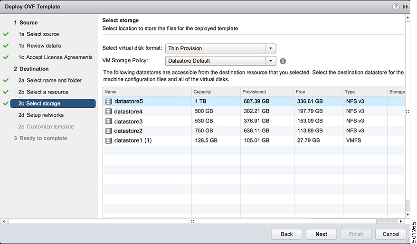
Task: Sort datastores by Capacity column header
Action: click(x=216, y=92)
